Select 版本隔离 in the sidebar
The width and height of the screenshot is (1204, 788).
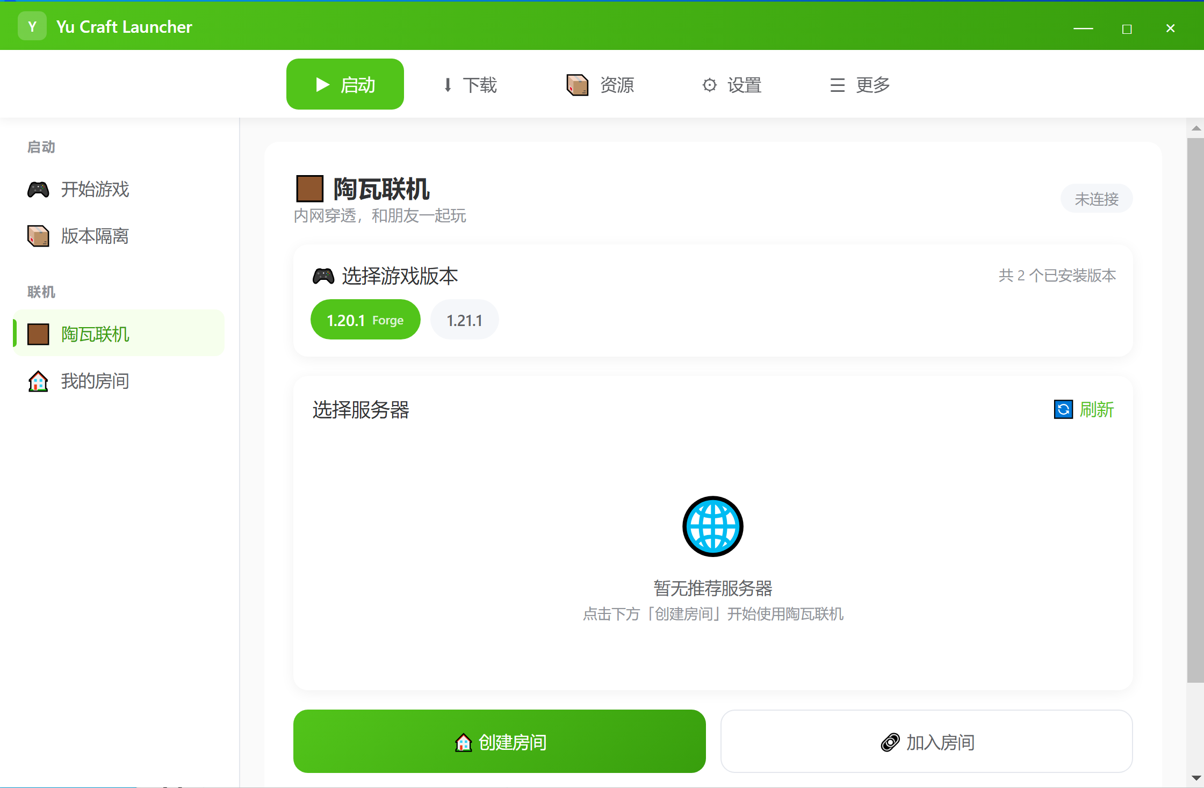coord(119,236)
